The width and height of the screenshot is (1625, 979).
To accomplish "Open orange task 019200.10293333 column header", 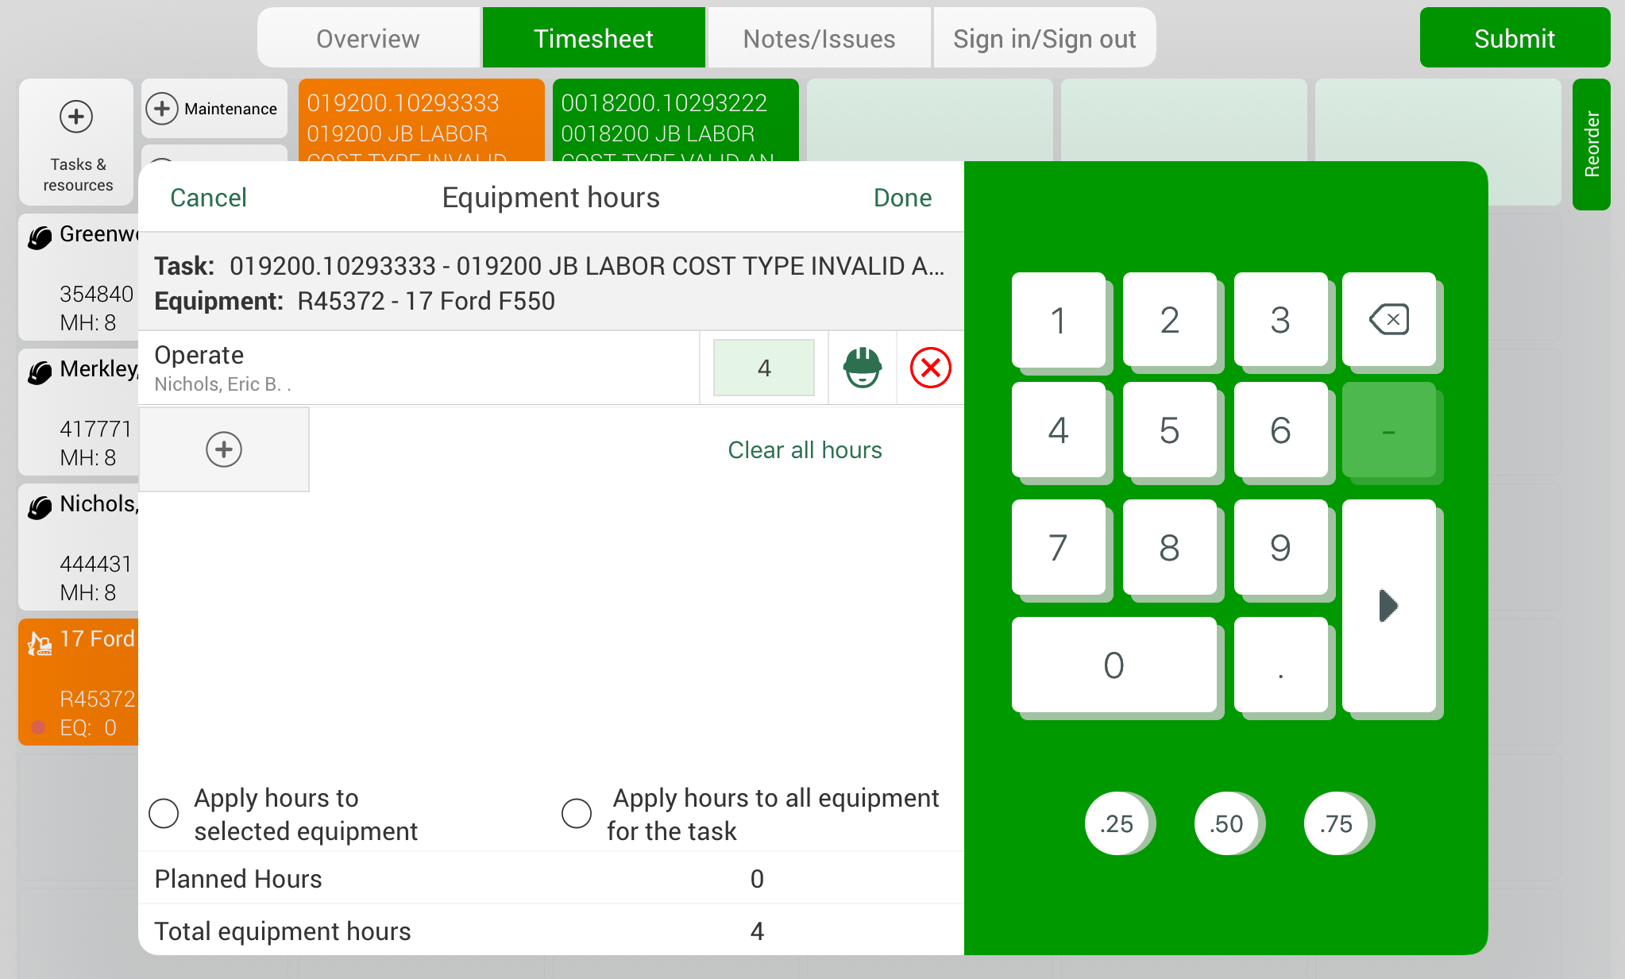I will [x=421, y=121].
